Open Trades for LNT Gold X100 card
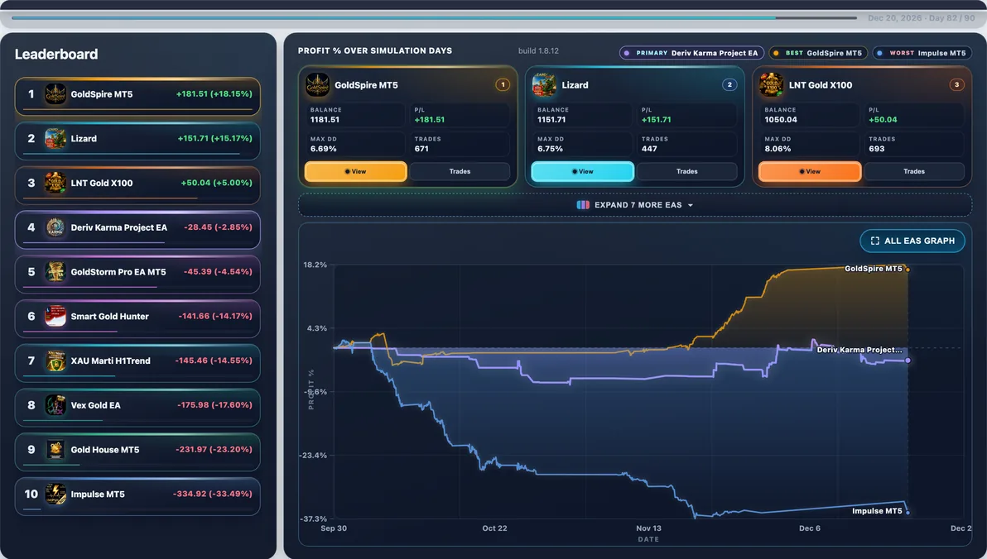 (x=915, y=171)
